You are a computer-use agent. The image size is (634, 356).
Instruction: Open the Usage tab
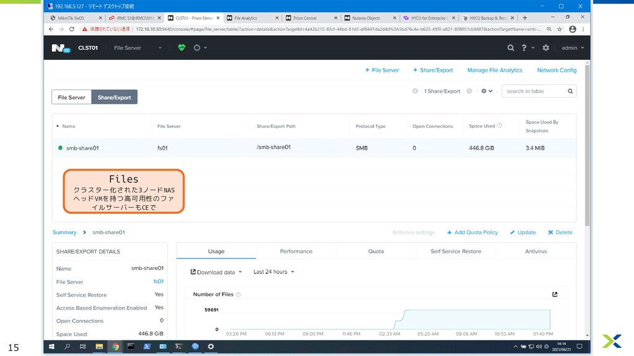tap(216, 251)
